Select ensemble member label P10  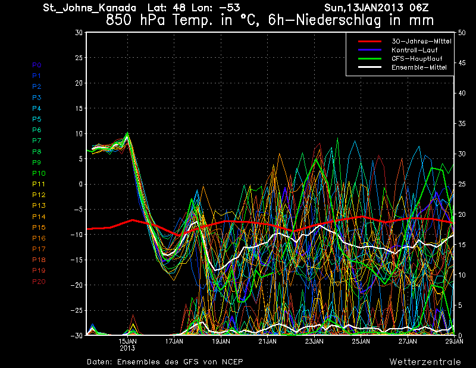(x=38, y=173)
